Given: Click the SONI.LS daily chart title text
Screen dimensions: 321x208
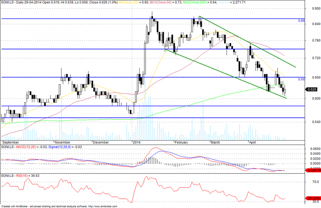Looking at the screenshot, I should click(59, 3).
